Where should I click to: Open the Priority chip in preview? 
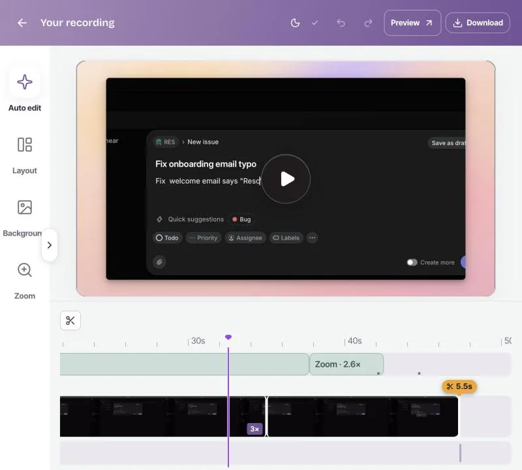pos(203,238)
